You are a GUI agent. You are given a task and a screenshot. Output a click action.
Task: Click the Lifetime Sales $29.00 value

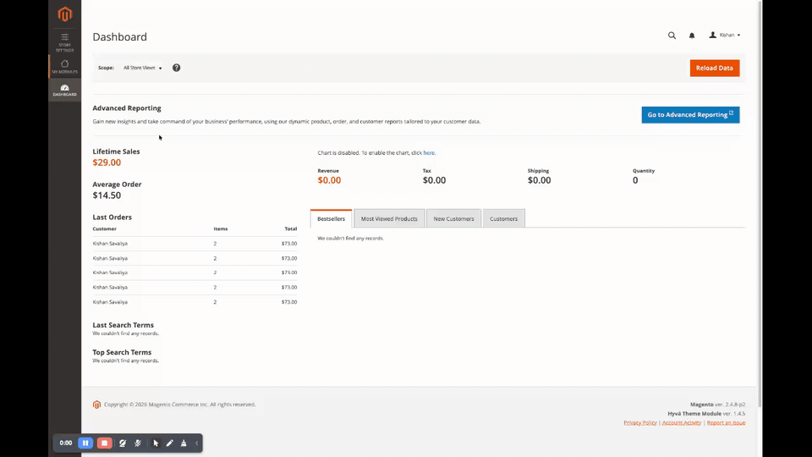[107, 162]
